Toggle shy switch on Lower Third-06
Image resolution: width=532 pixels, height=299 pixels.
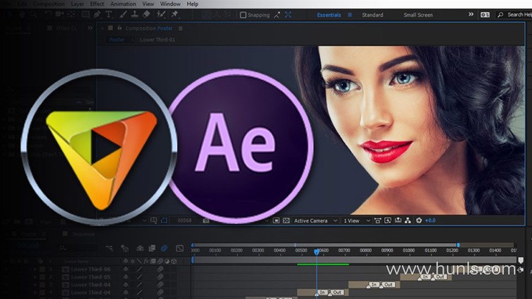(x=126, y=269)
